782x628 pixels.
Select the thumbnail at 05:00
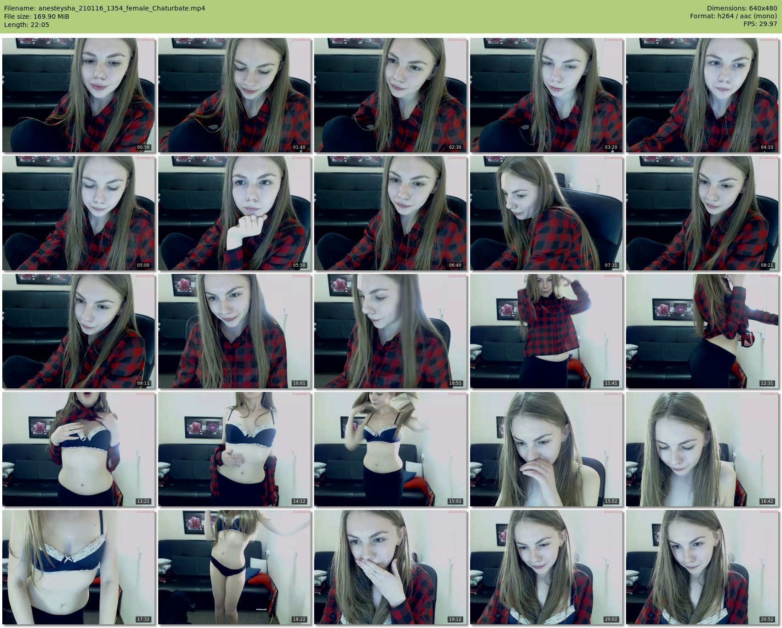click(x=79, y=213)
